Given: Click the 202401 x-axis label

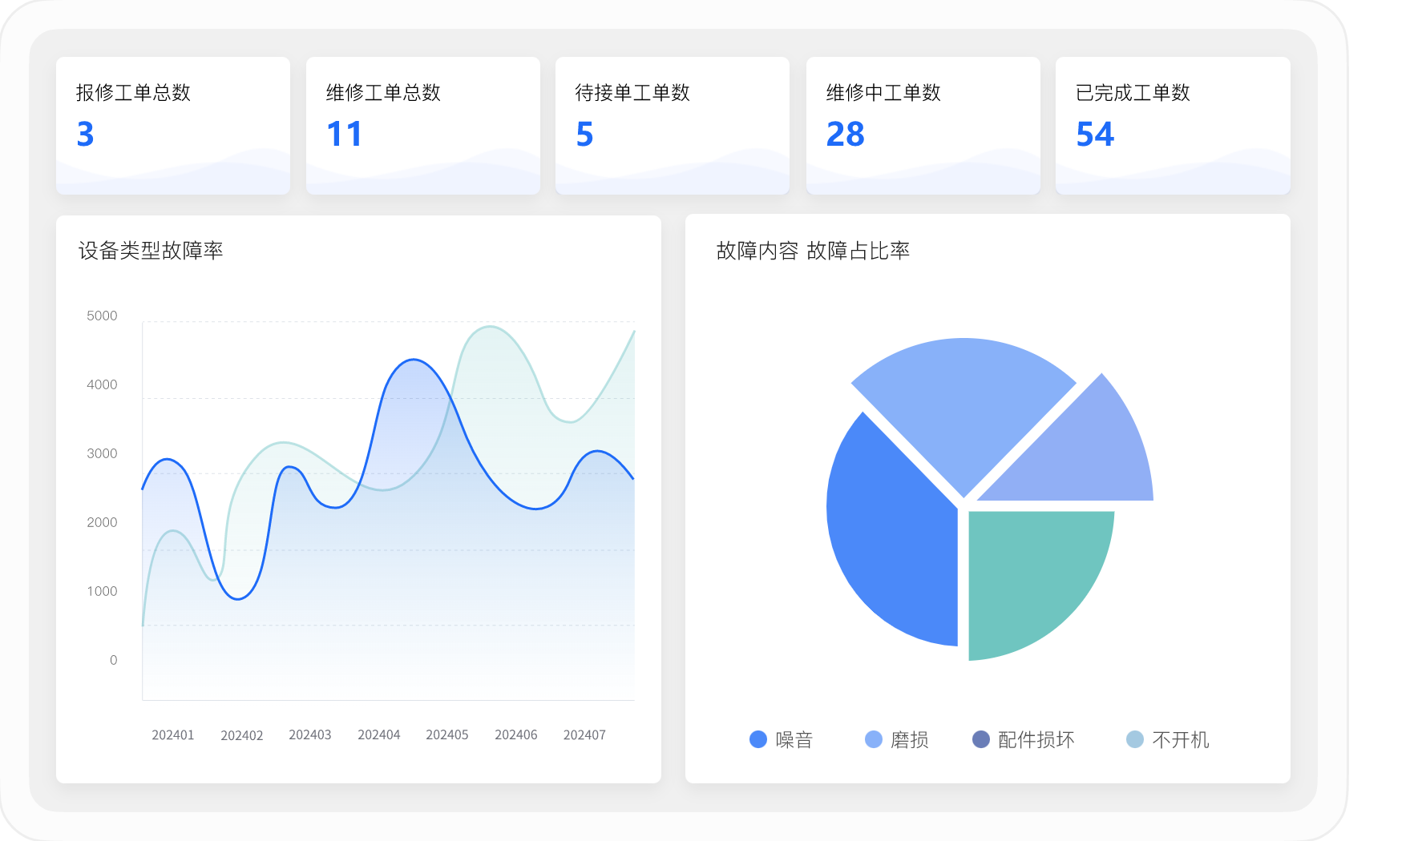Looking at the screenshot, I should 173,734.
